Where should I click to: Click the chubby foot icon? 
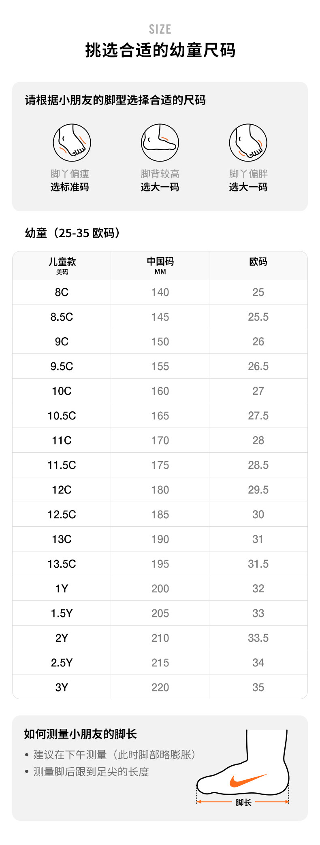pyautogui.click(x=248, y=143)
